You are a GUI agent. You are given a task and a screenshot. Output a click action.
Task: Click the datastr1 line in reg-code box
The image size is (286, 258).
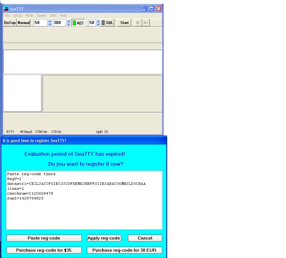coord(76,184)
